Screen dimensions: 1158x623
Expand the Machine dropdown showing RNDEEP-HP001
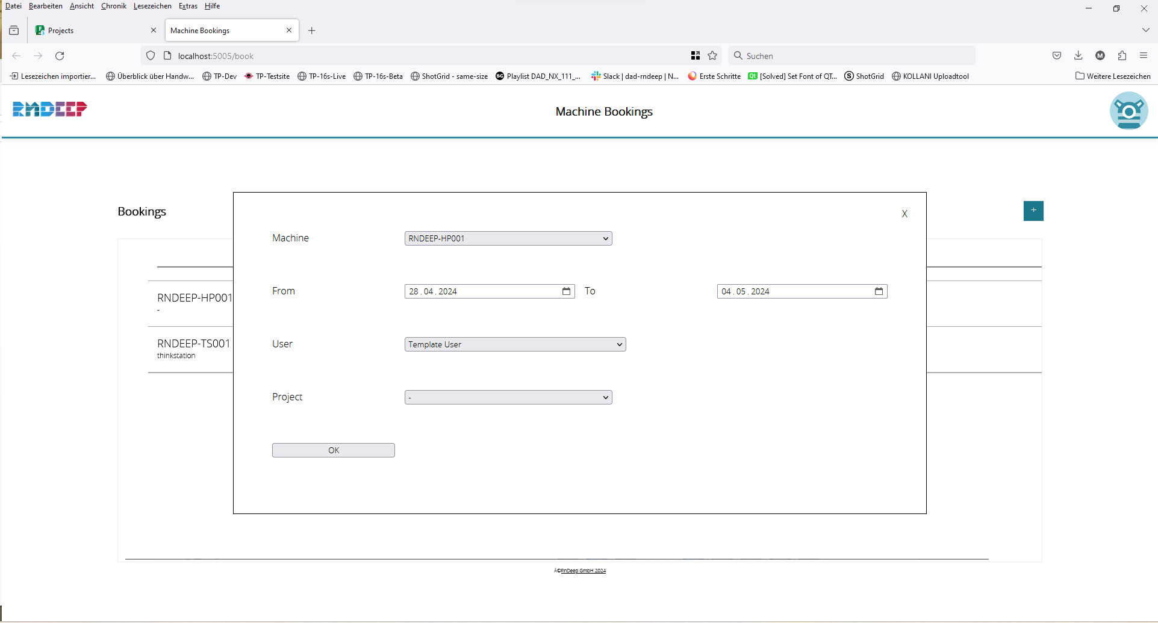point(508,239)
